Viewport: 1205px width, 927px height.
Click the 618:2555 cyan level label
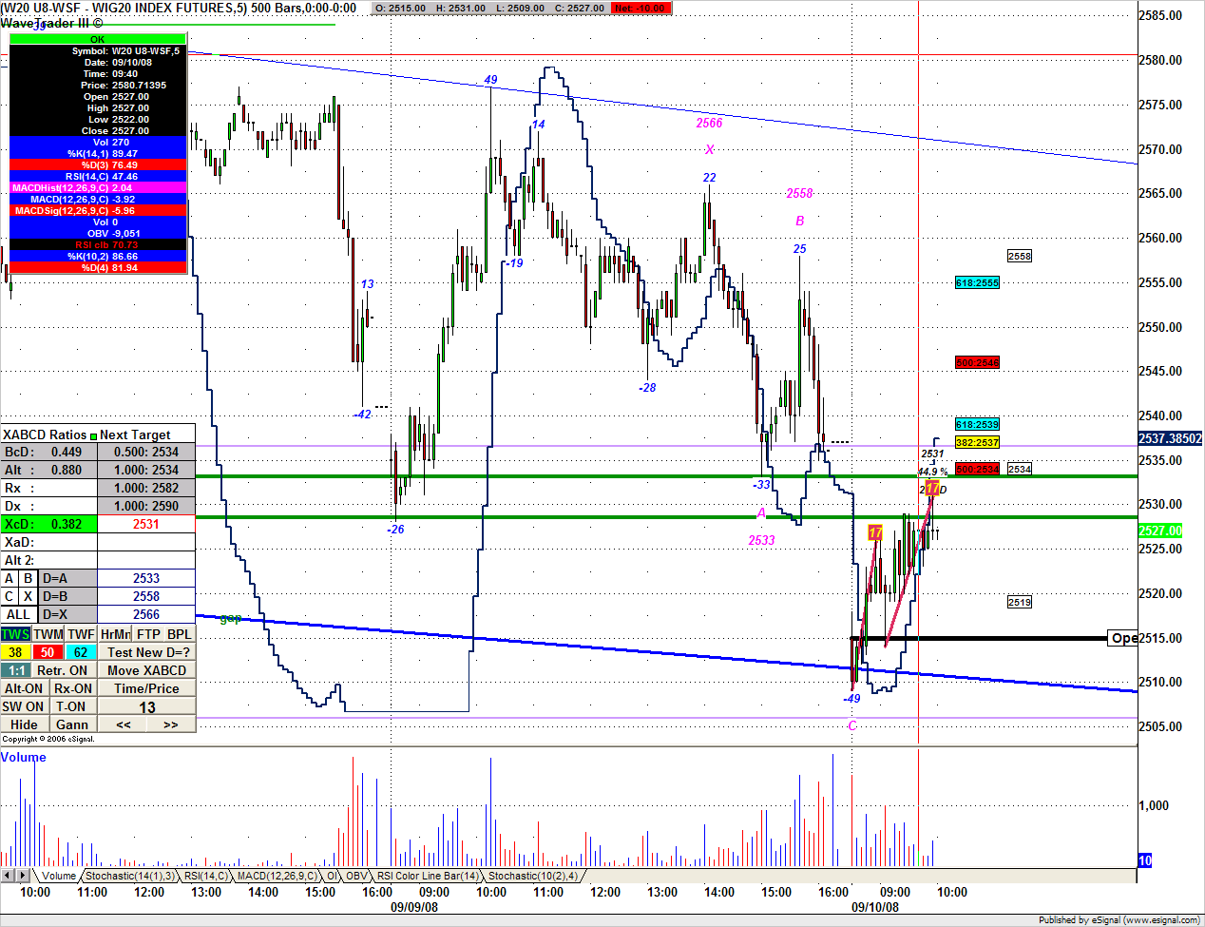(x=977, y=282)
